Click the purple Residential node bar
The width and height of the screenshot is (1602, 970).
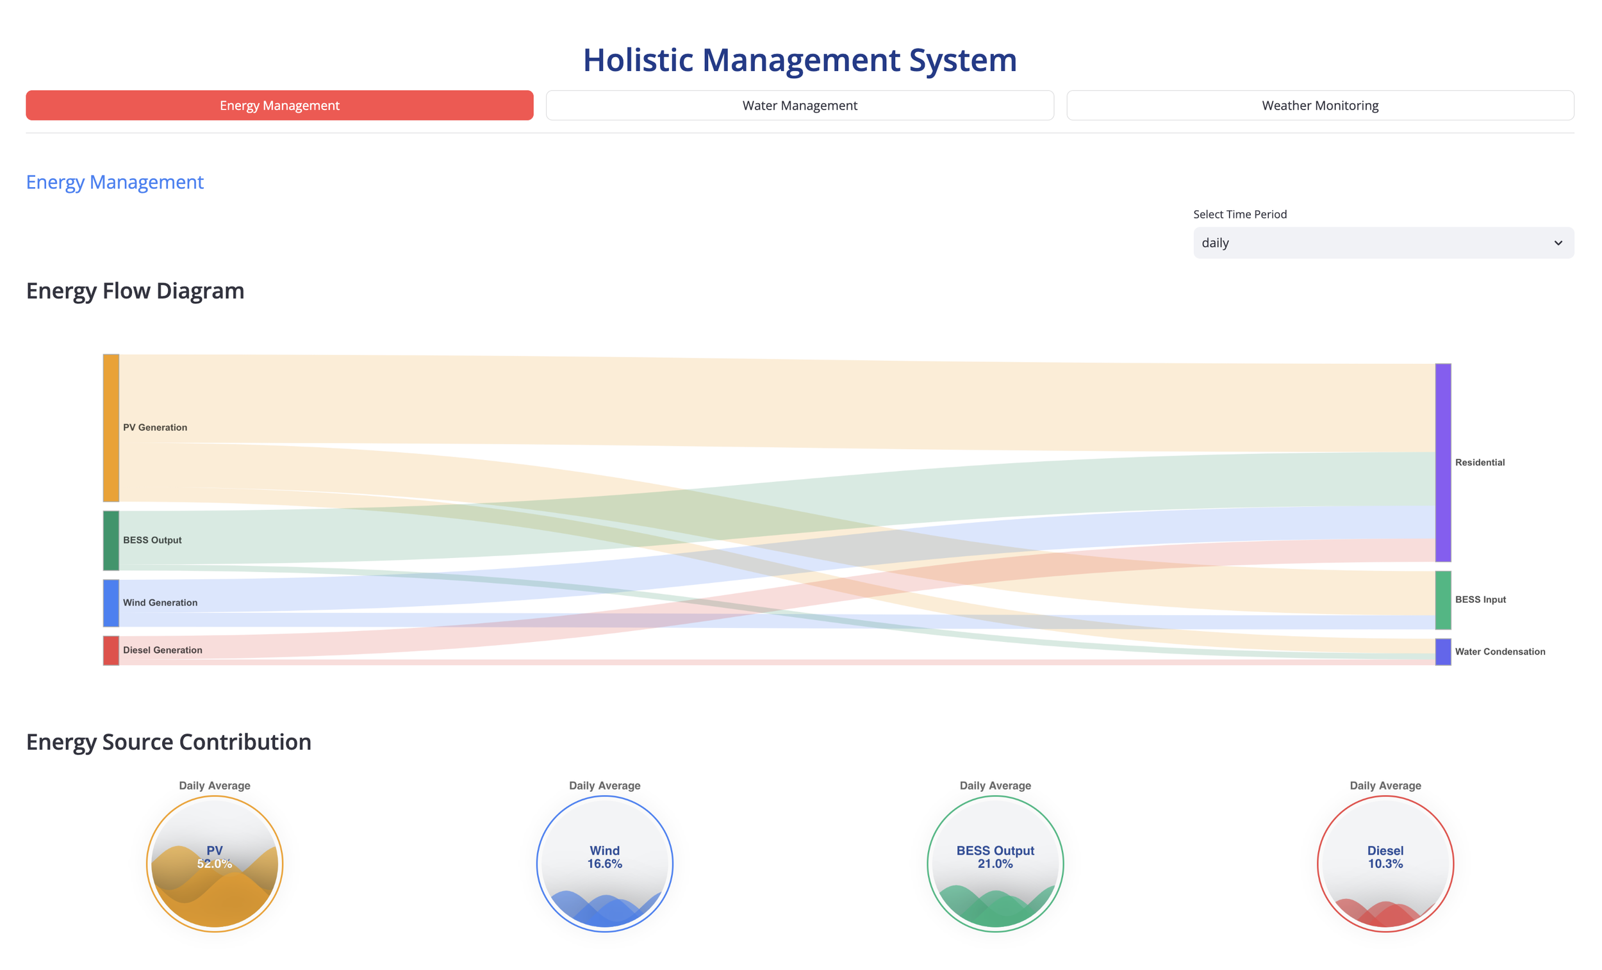click(1442, 462)
